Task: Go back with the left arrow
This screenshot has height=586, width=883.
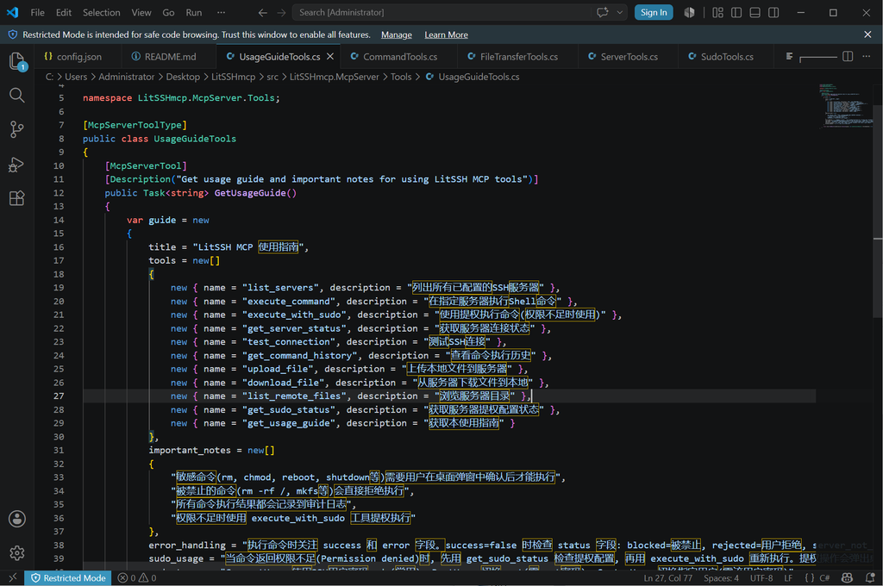Action: tap(262, 12)
